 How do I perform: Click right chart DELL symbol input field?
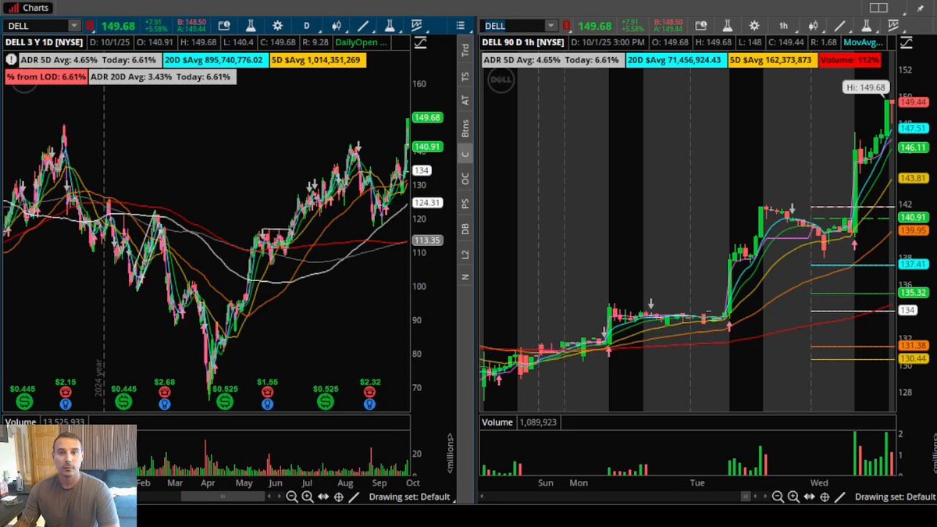[x=513, y=26]
